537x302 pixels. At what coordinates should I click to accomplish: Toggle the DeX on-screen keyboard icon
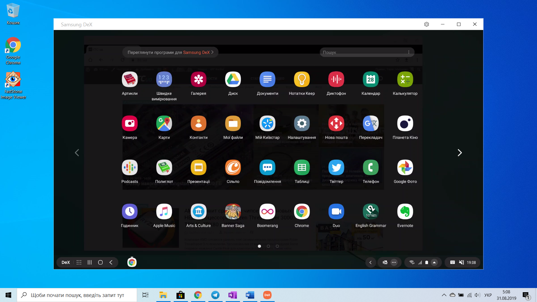click(x=453, y=262)
